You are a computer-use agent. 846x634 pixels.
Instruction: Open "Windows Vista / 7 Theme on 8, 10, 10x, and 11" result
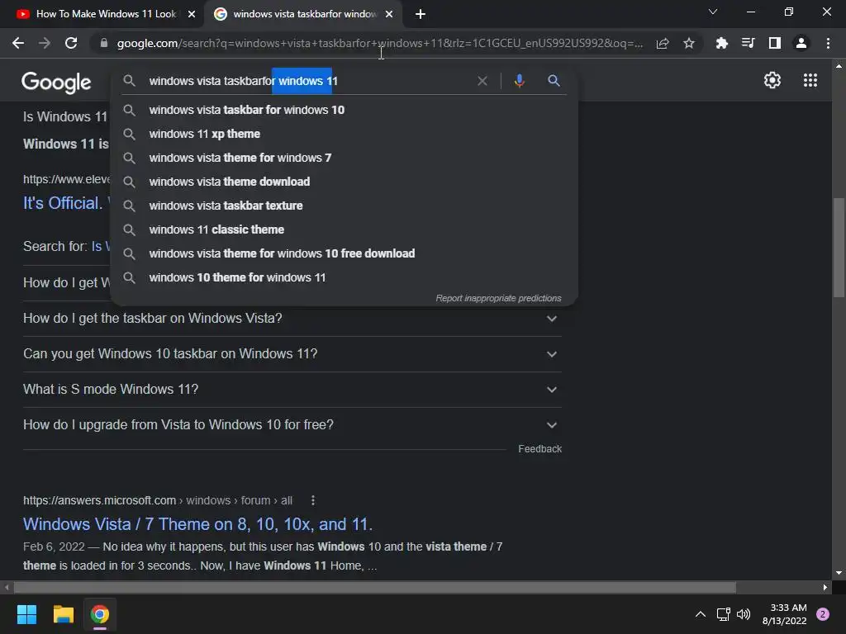(197, 524)
